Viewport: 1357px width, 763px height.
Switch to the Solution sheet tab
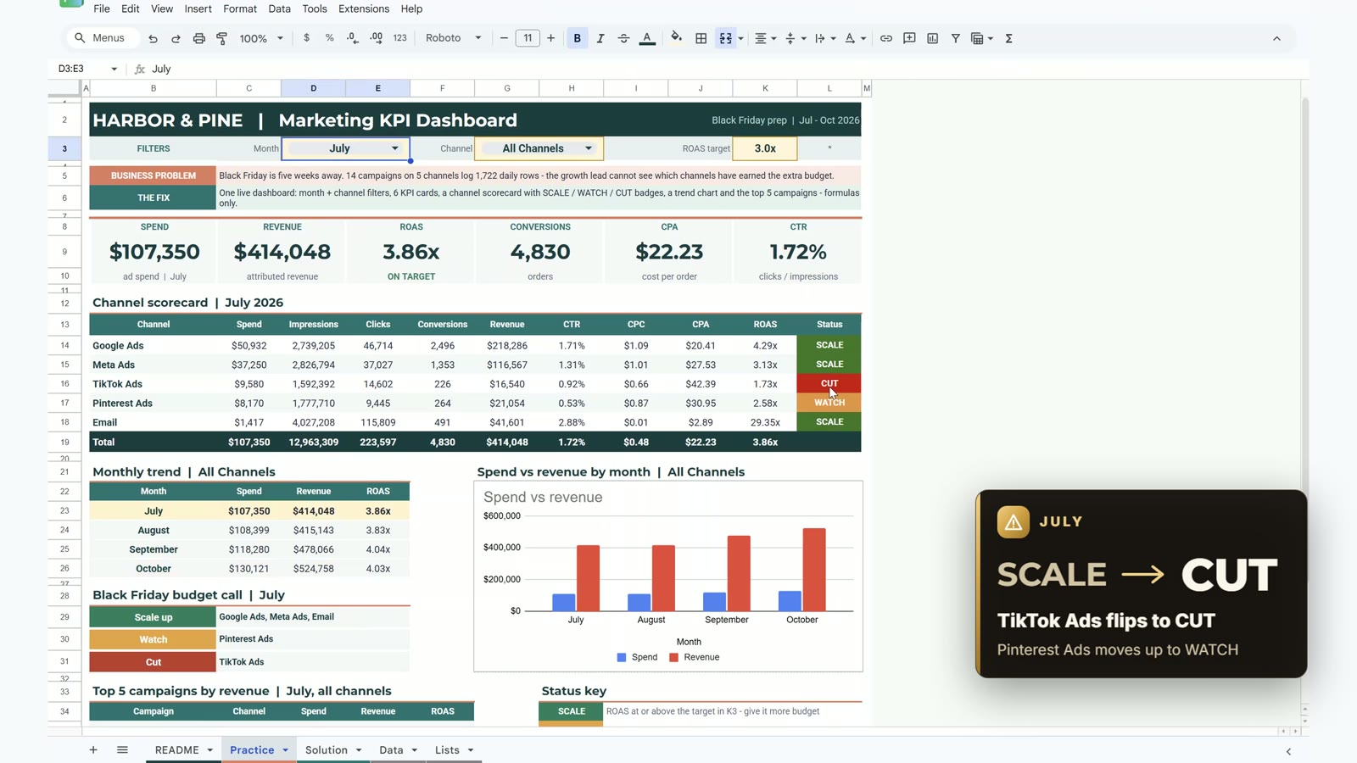point(333,750)
